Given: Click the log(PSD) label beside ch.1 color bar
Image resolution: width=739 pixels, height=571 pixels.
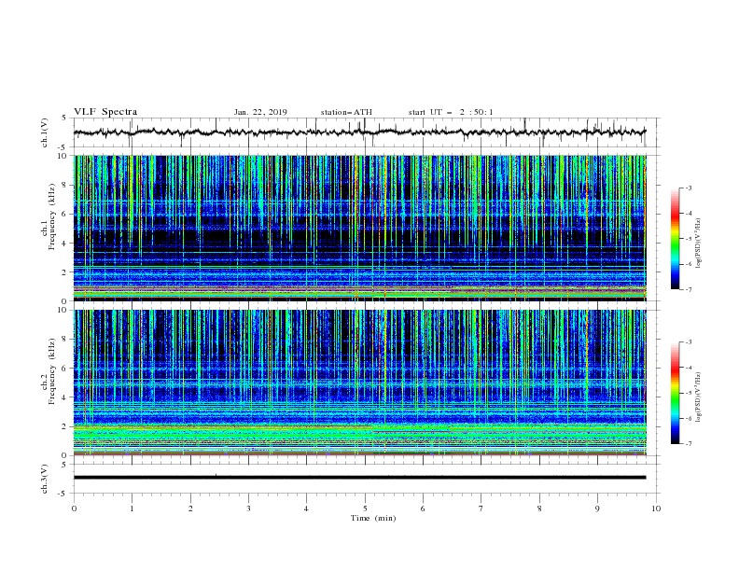Looking at the screenshot, I should [x=698, y=244].
